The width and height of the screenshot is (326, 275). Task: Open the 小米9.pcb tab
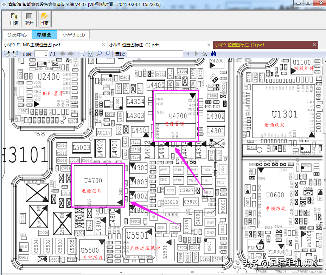pos(74,35)
